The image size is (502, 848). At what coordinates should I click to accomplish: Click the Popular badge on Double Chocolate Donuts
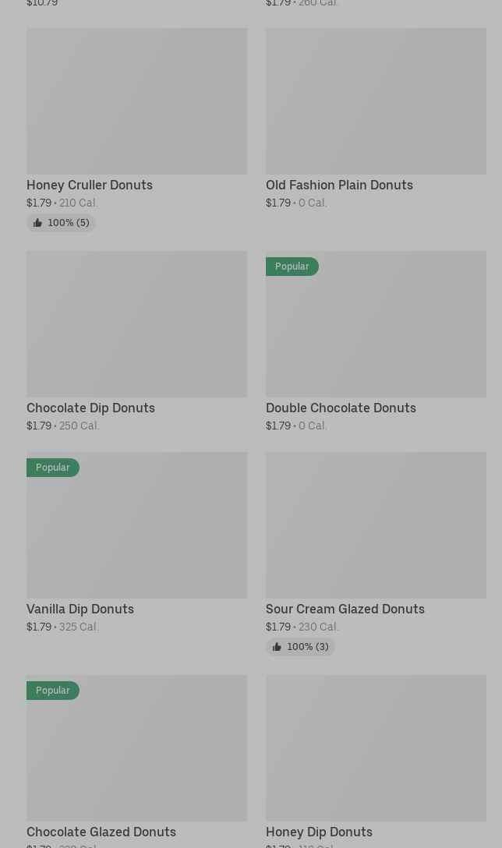click(292, 267)
